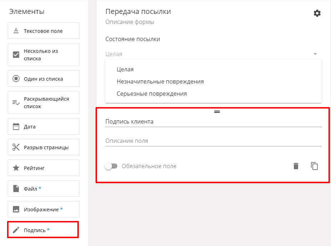Enable the Обязательное поле toggle
The width and height of the screenshot is (331, 246).
click(x=111, y=166)
